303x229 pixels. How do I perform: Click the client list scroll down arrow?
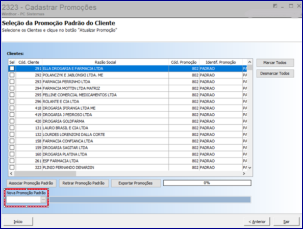[x=249, y=168]
